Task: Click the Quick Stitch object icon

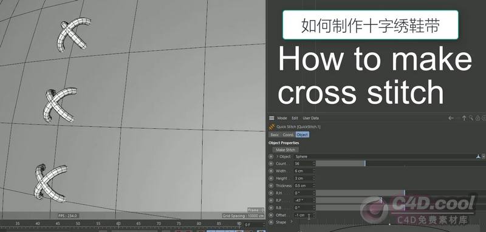Action: tap(272, 127)
